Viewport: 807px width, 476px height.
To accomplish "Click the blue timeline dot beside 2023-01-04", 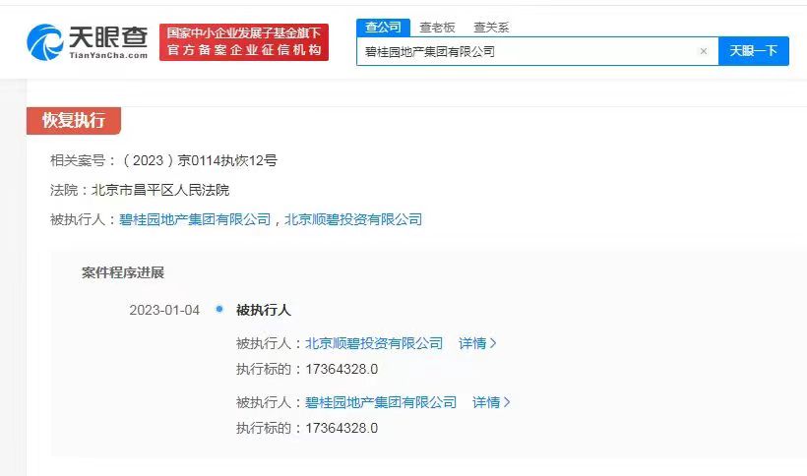I will 219,309.
